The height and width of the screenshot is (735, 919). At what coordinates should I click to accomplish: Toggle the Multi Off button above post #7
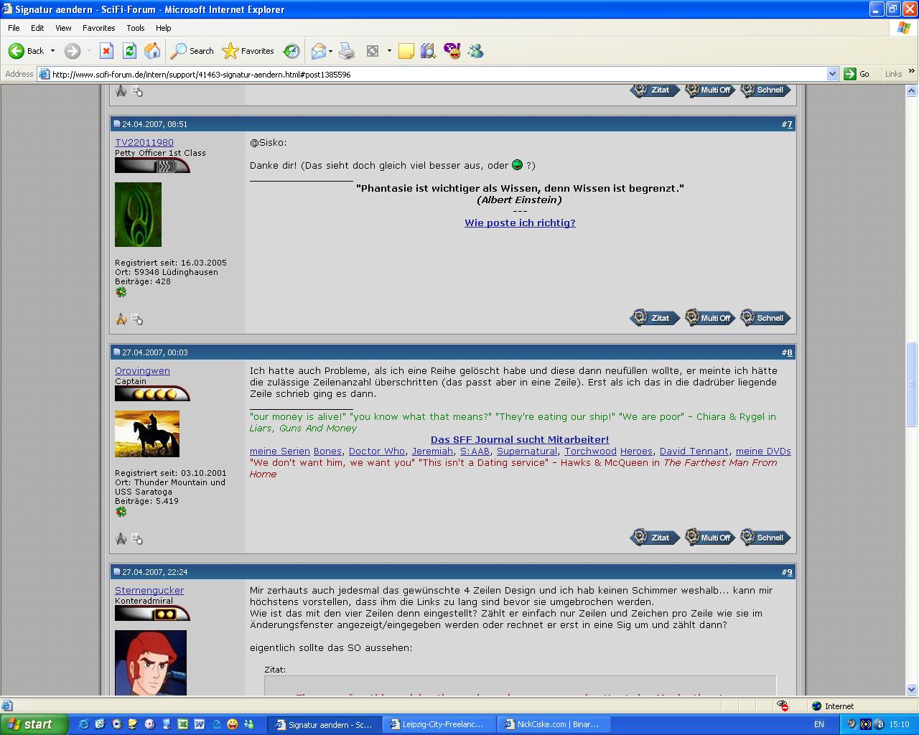(x=709, y=90)
